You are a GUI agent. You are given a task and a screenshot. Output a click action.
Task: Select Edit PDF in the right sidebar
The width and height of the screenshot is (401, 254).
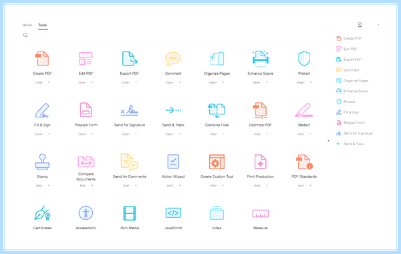click(x=346, y=49)
